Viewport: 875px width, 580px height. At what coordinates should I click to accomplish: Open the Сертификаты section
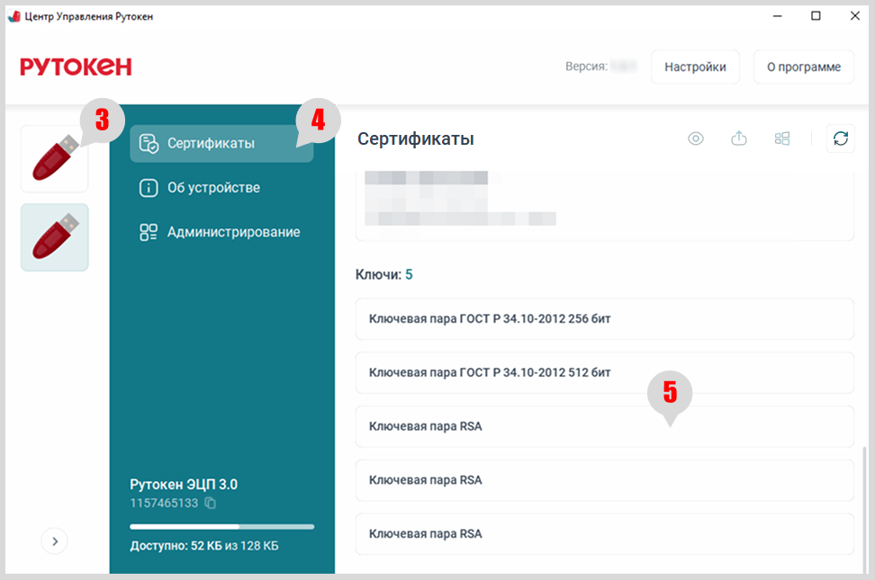tap(212, 143)
